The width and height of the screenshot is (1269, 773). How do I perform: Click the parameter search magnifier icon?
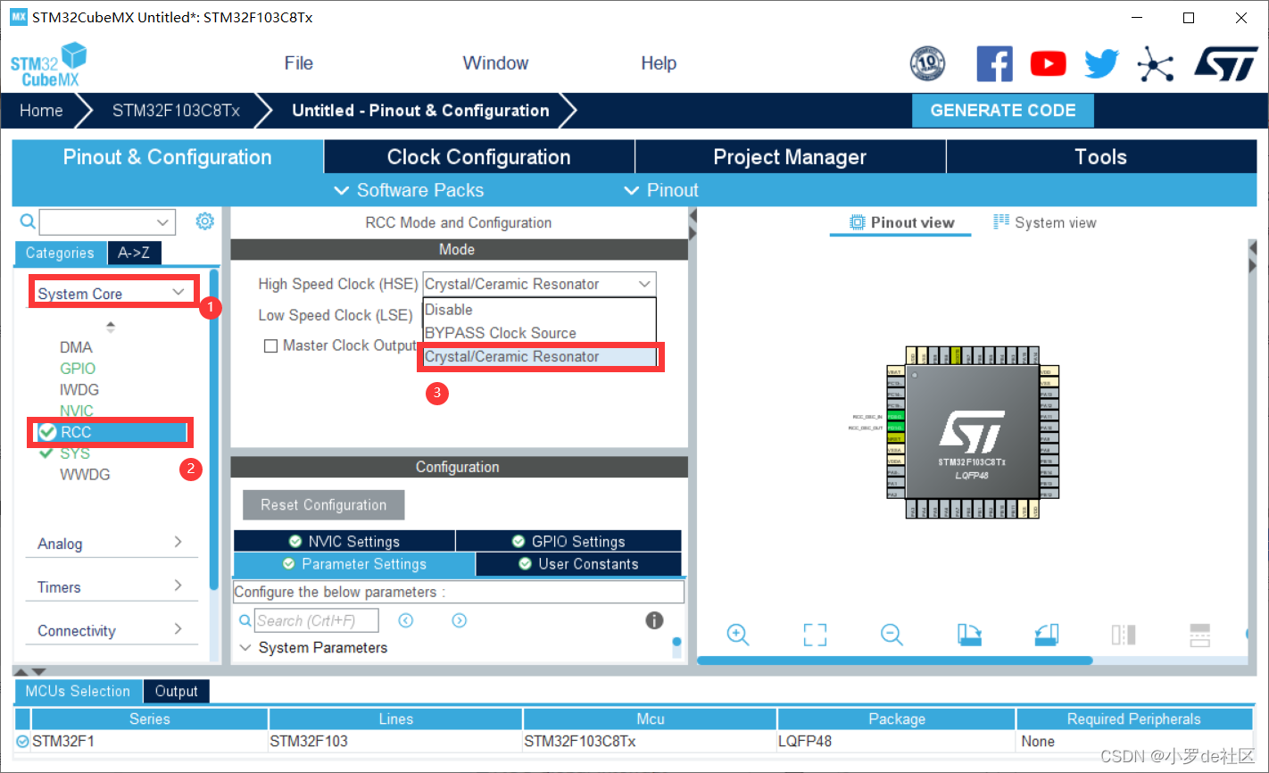pyautogui.click(x=245, y=620)
